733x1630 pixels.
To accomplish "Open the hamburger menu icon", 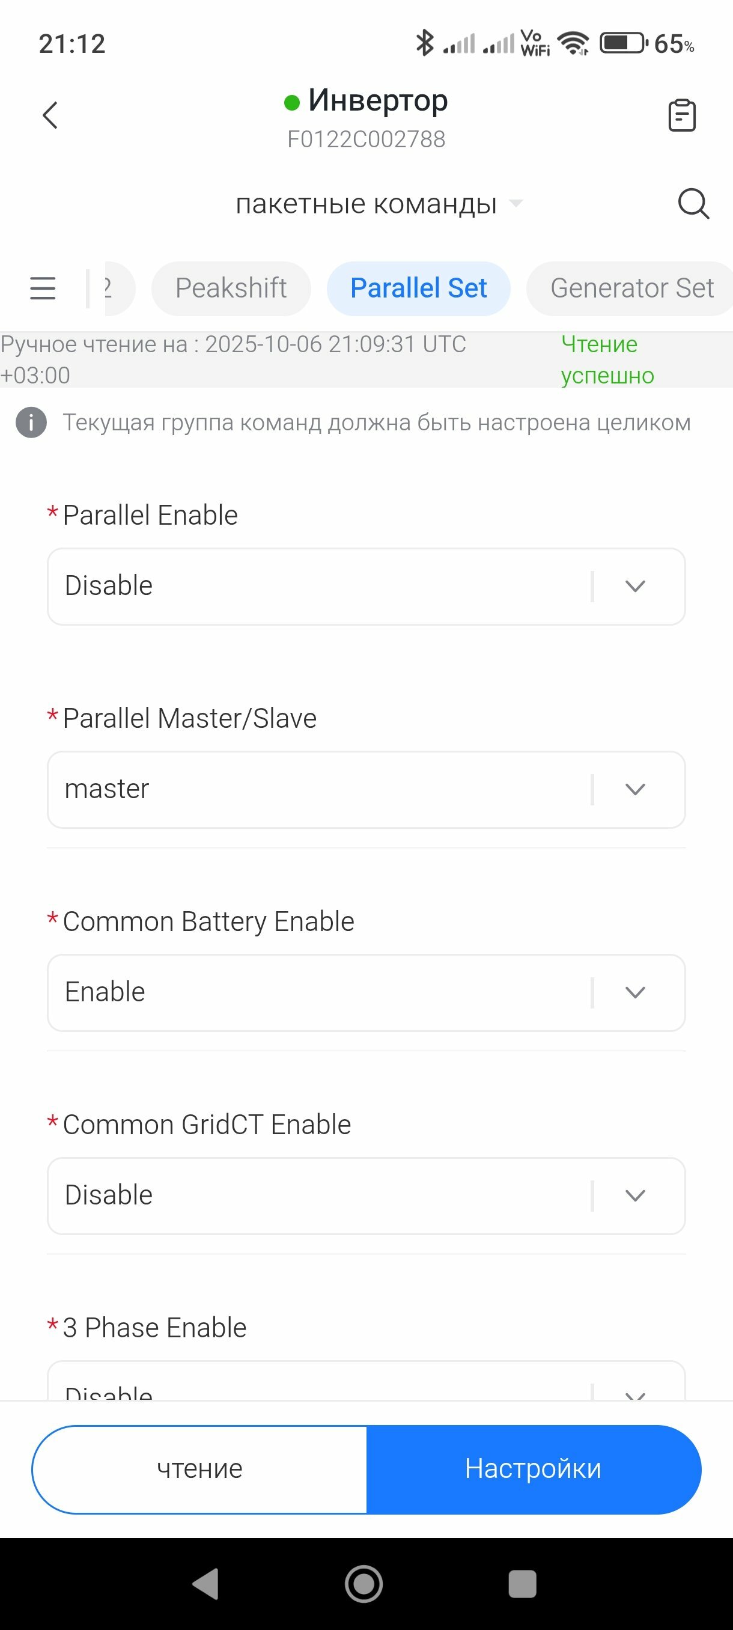I will 43,288.
